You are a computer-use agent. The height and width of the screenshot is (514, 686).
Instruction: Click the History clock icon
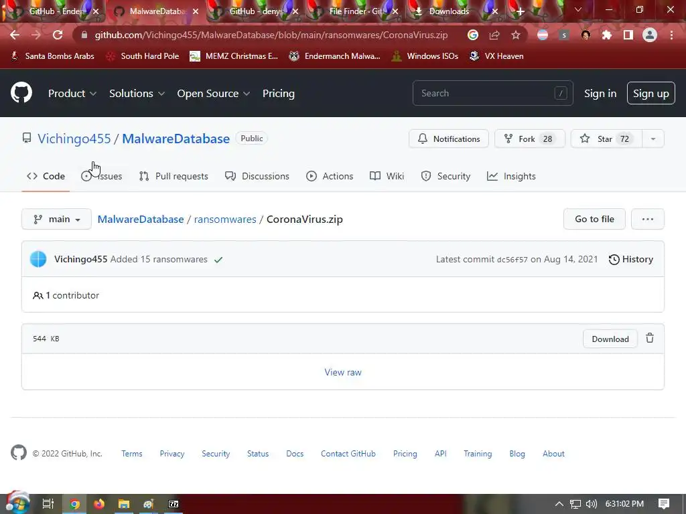(614, 259)
